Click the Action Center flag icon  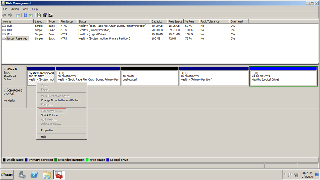click(x=290, y=175)
